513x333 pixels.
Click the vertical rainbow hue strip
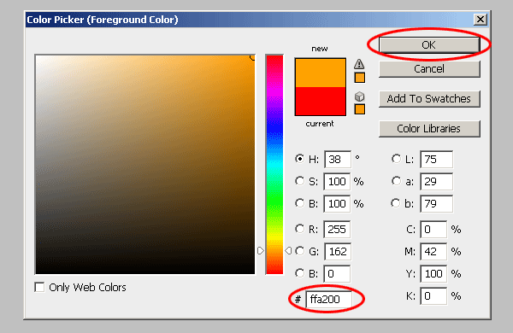[x=274, y=165]
